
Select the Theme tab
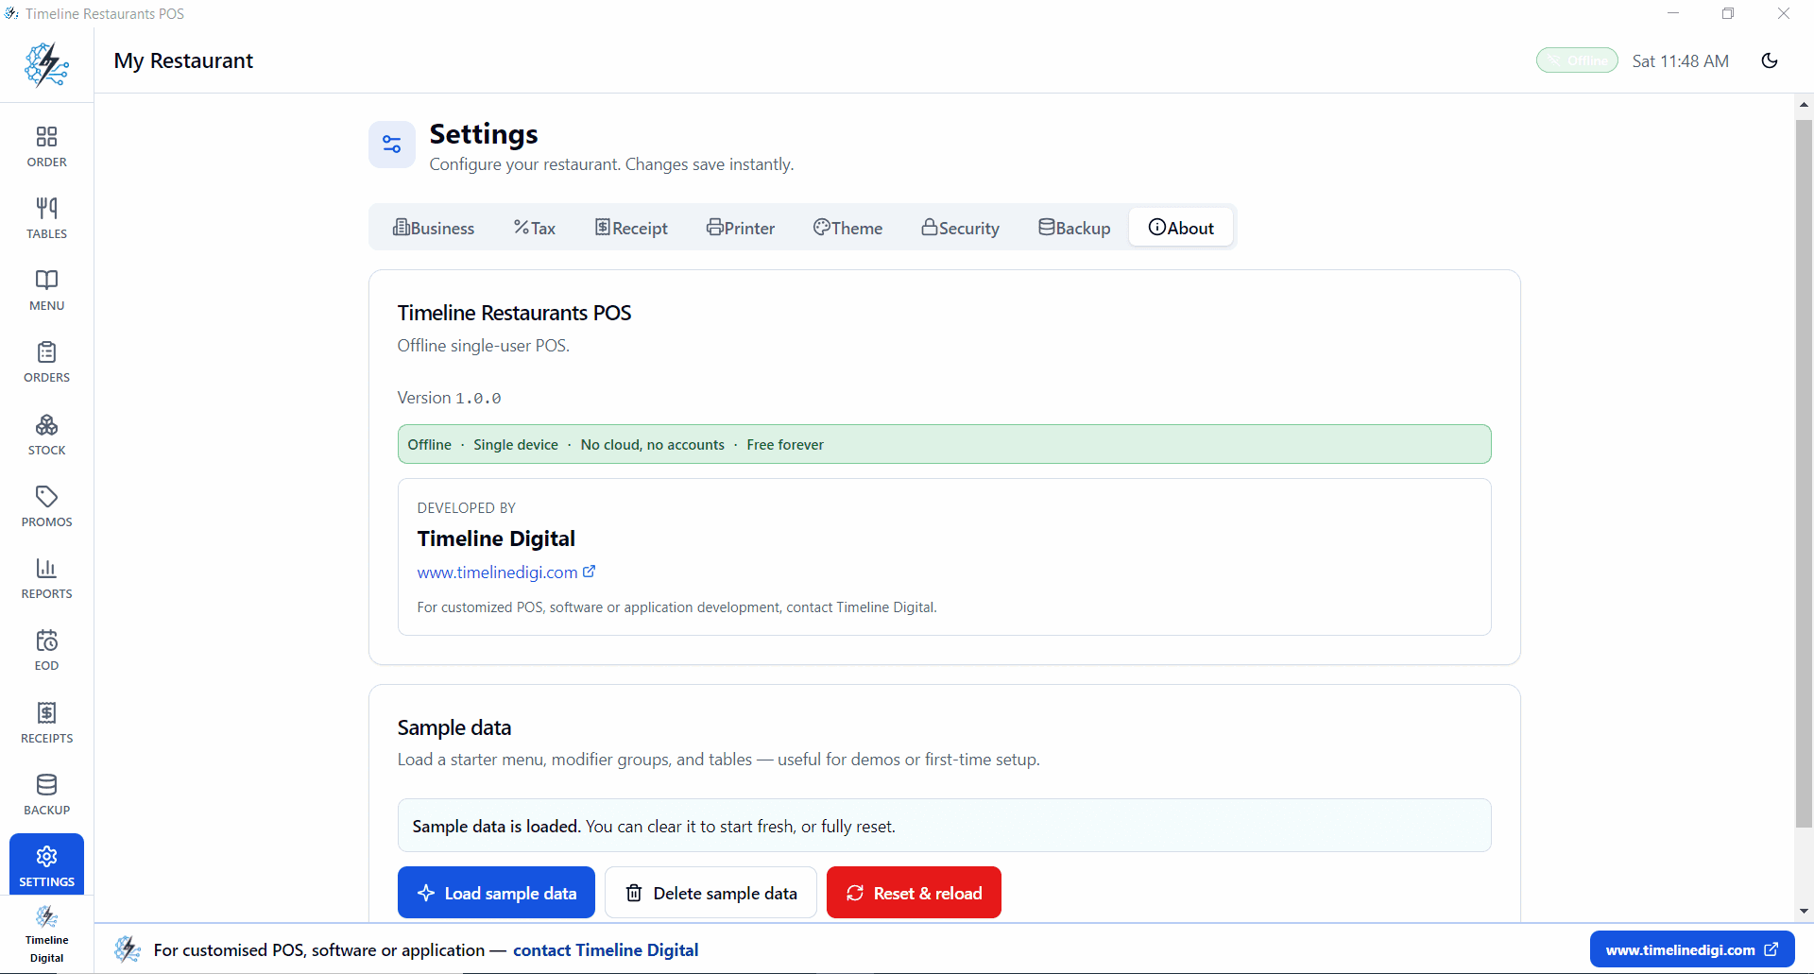847,228
